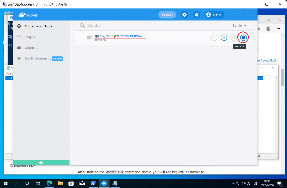This screenshot has width=287, height=188.
Task: Open Windows Start menu
Action: [6, 183]
